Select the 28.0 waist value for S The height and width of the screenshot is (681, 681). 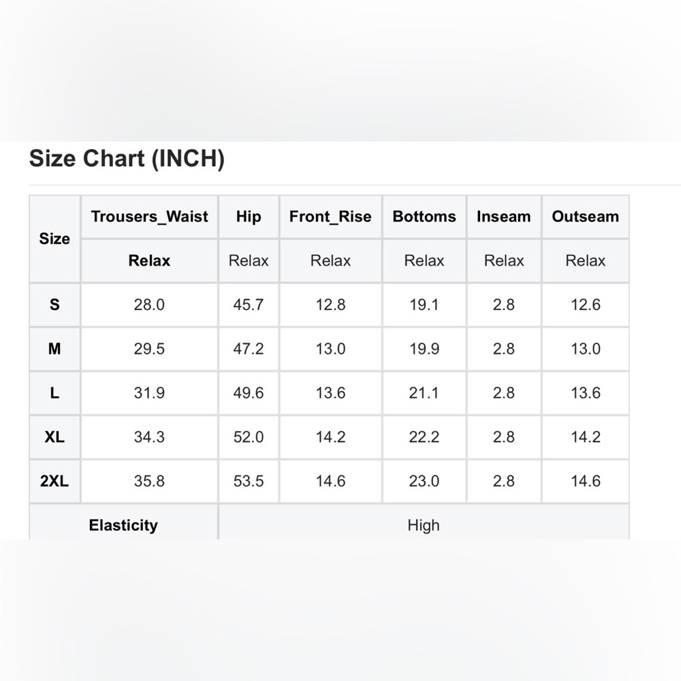coord(149,305)
